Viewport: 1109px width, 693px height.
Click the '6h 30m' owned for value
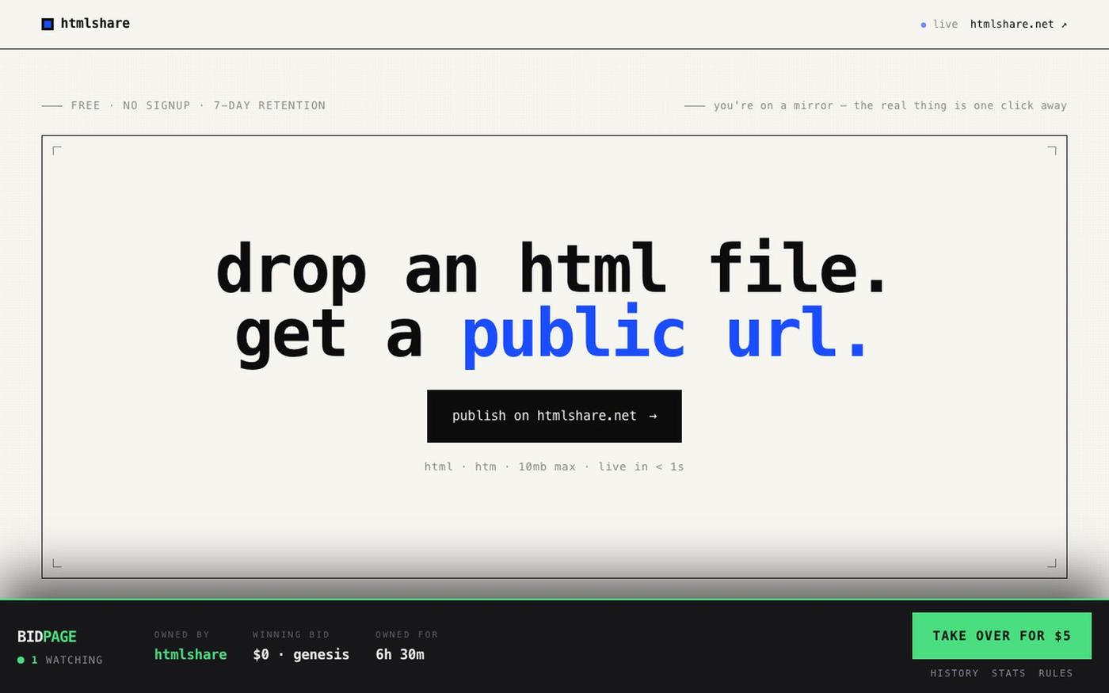click(400, 654)
